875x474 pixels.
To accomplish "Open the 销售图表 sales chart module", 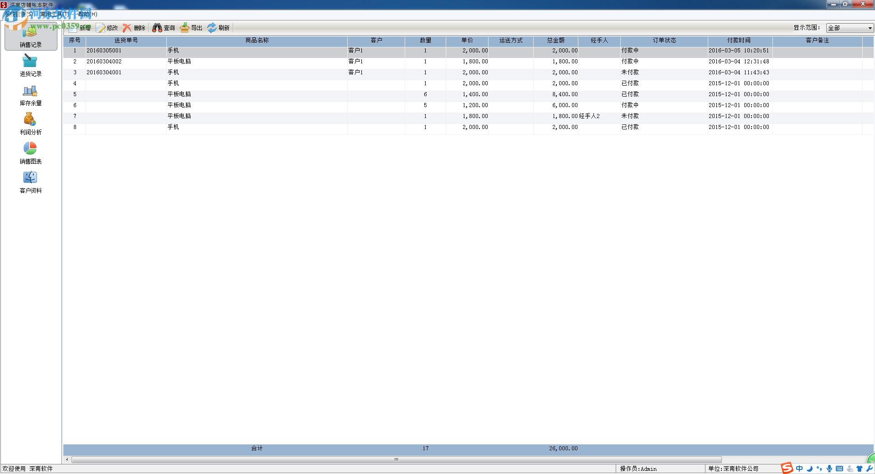I will click(31, 153).
